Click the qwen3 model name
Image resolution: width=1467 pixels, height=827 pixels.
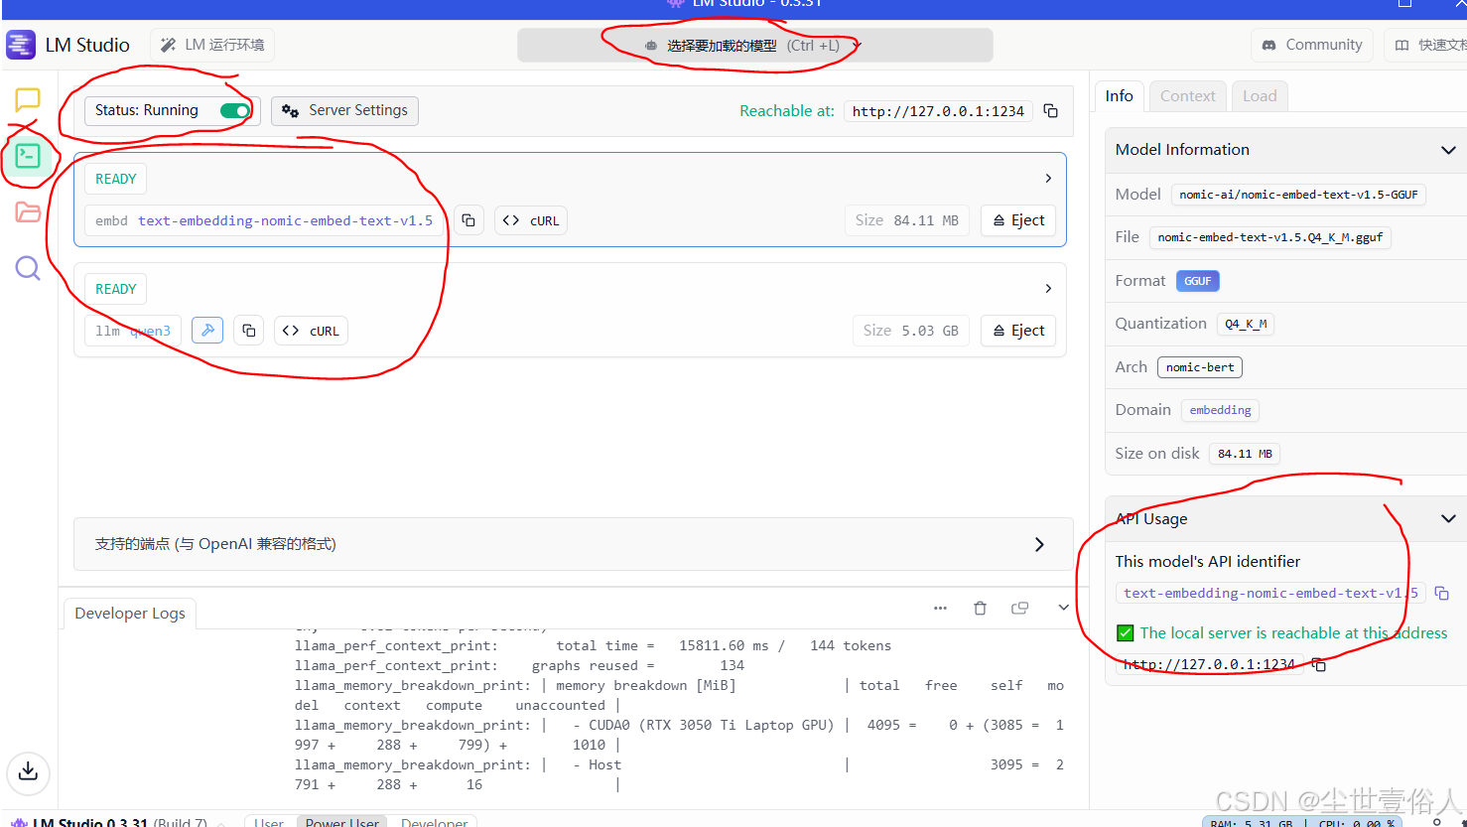(150, 331)
